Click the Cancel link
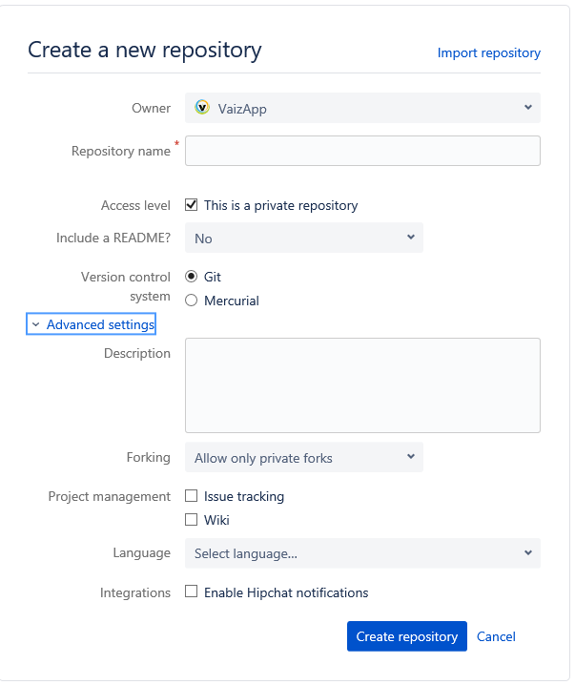Viewport: 575px width, 685px height. coord(496,636)
